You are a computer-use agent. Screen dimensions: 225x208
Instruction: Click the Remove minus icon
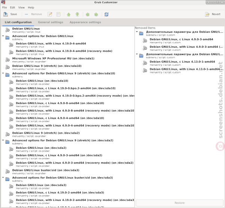click(26, 14)
